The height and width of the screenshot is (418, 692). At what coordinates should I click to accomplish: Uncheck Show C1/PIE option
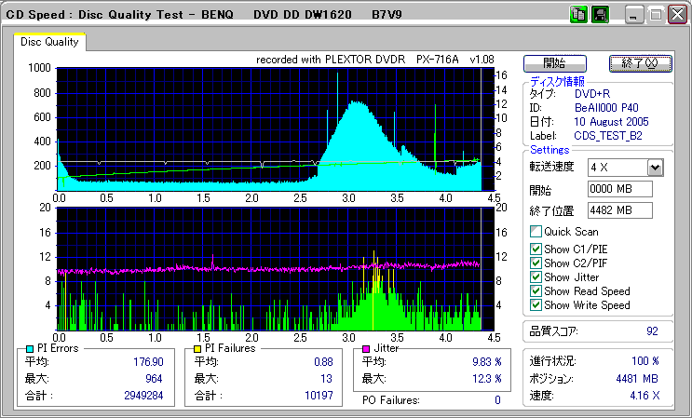click(x=536, y=249)
